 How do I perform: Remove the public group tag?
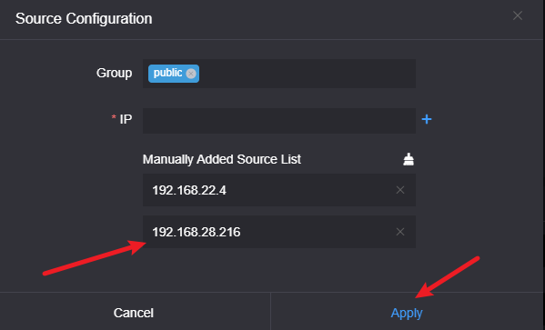pos(191,74)
